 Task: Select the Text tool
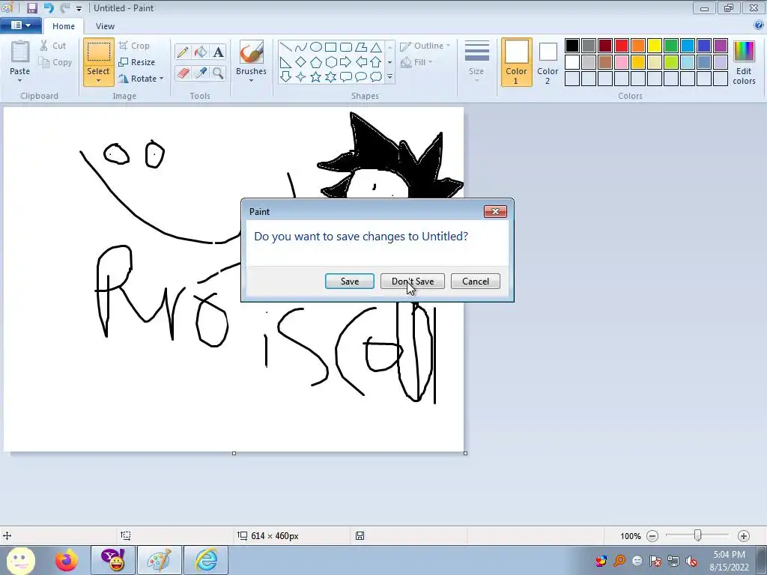click(218, 52)
